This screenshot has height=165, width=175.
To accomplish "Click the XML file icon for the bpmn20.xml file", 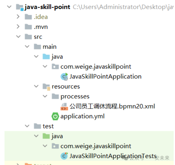I will (x=64, y=106).
